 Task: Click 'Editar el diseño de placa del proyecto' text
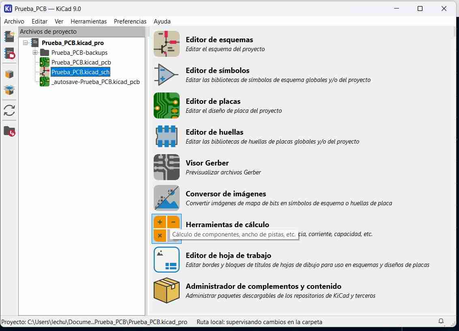pos(234,111)
